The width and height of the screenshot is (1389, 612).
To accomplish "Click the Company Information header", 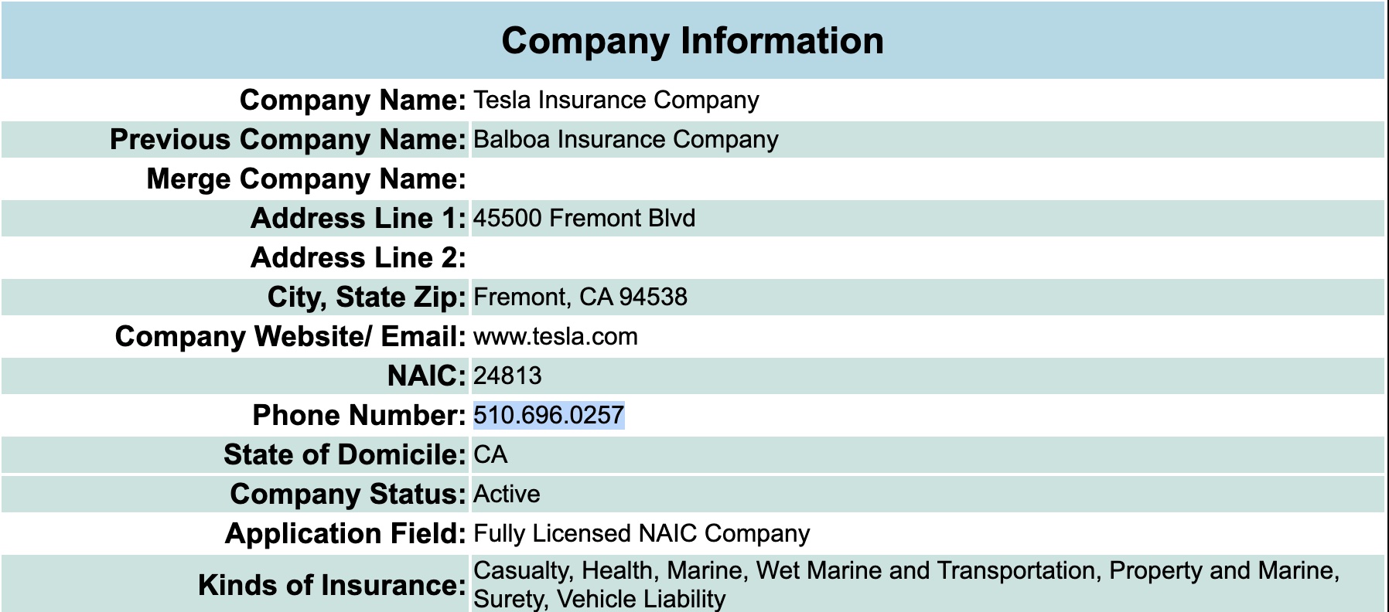I will pos(692,41).
